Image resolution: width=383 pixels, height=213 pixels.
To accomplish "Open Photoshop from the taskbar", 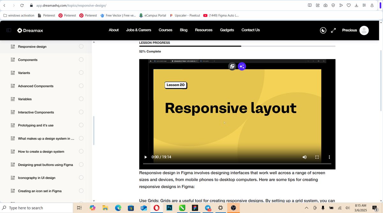I will click(169, 208).
